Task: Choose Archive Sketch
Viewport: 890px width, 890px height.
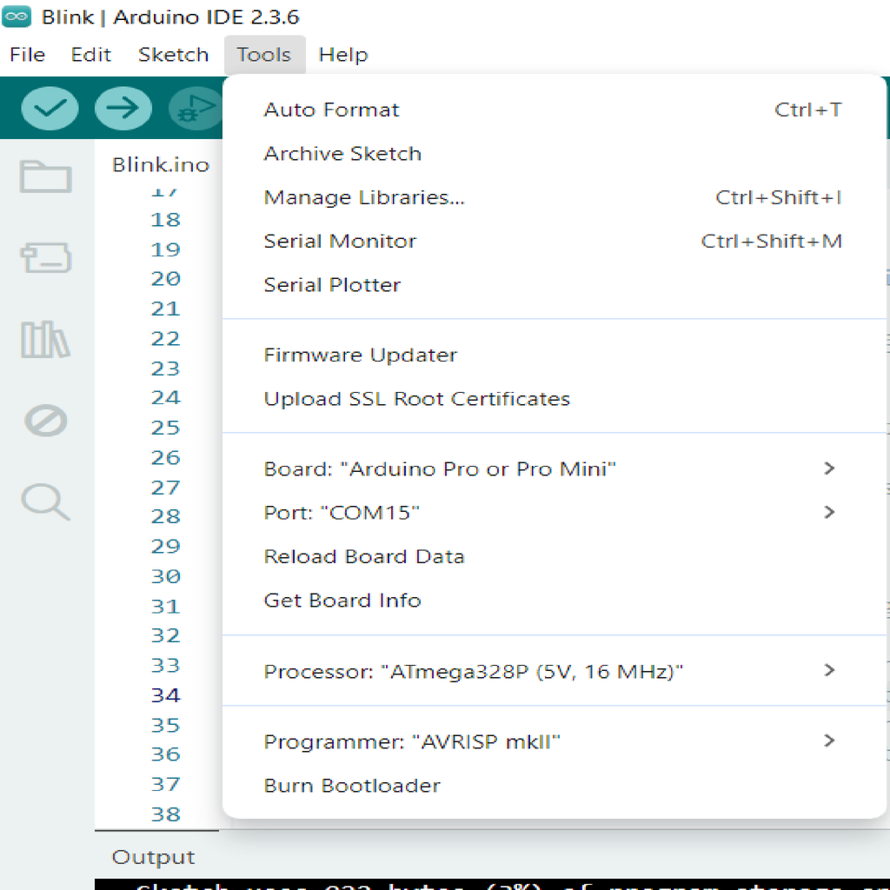Action: click(x=554, y=153)
